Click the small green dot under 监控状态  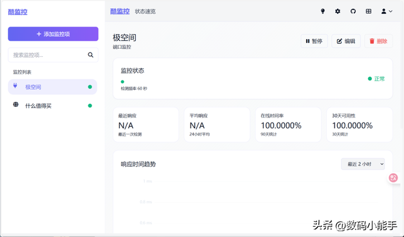tap(122, 82)
